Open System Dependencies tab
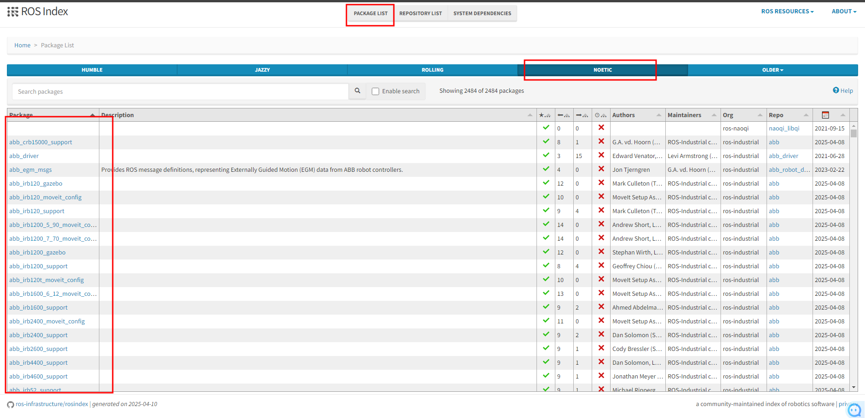 [x=482, y=13]
